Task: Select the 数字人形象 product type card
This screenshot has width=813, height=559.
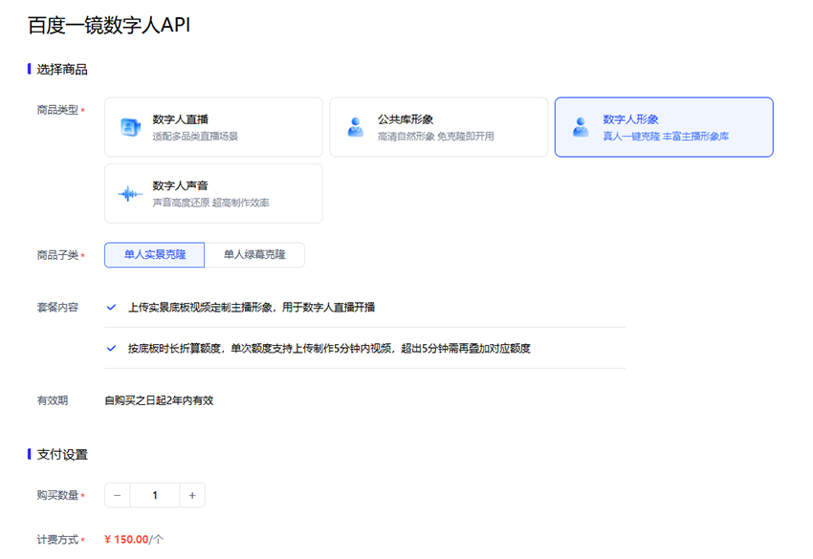Action: (x=664, y=127)
